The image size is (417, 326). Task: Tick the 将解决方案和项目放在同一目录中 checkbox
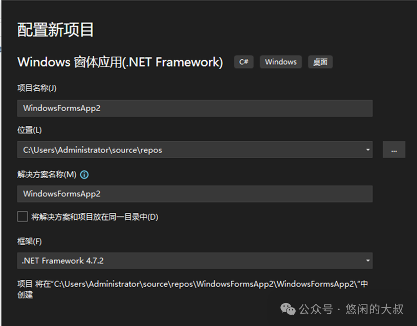pos(23,217)
